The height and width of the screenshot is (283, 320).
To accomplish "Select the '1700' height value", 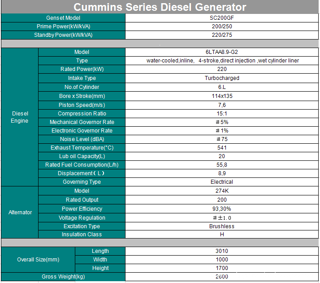I will (222, 268).
